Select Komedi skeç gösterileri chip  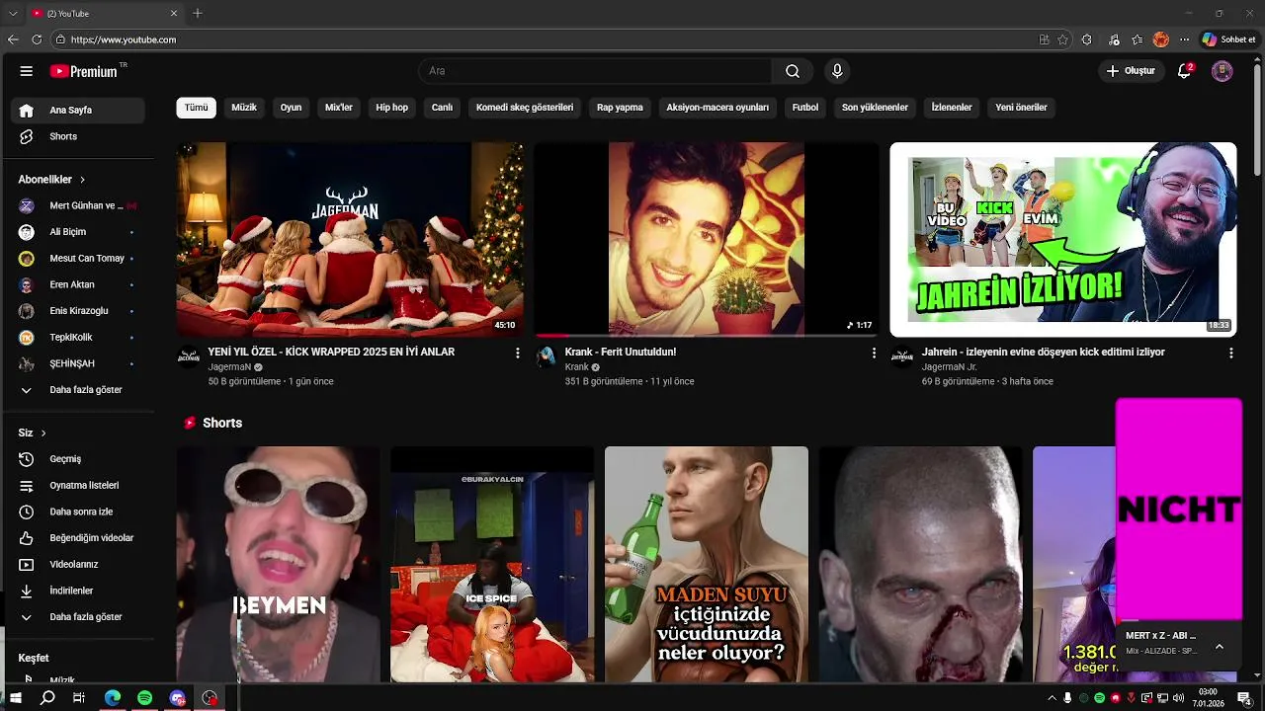coord(525,108)
